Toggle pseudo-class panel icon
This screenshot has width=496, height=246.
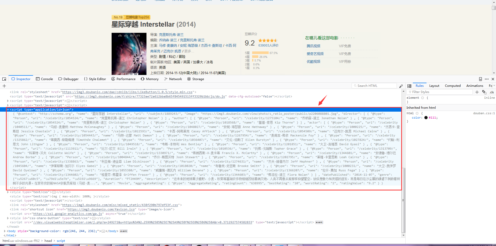coord(484,92)
